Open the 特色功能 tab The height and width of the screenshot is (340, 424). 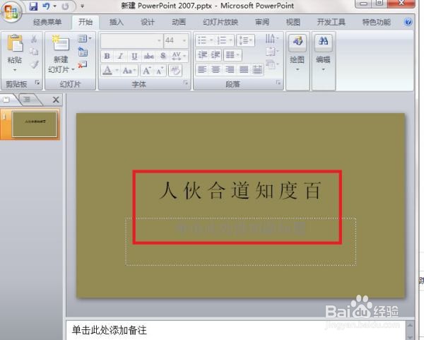377,22
